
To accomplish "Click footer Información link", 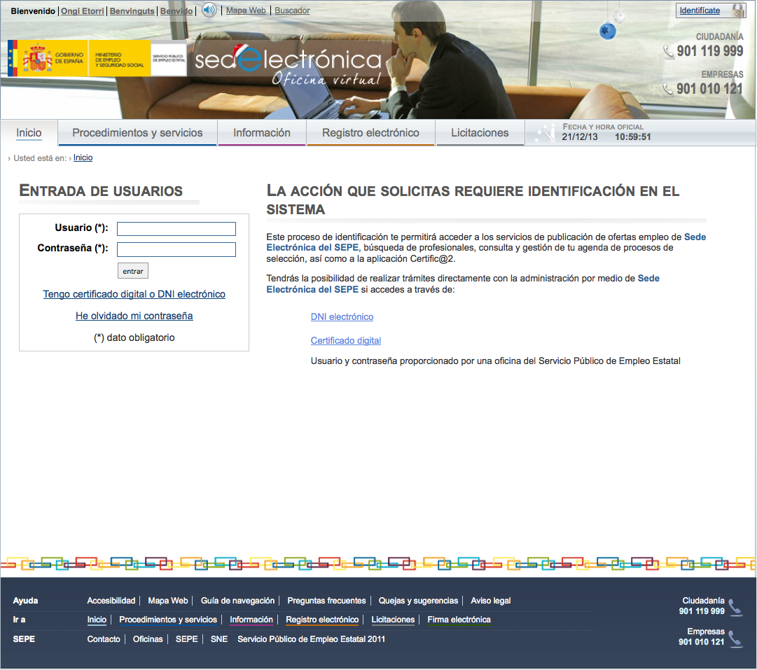I will [251, 620].
